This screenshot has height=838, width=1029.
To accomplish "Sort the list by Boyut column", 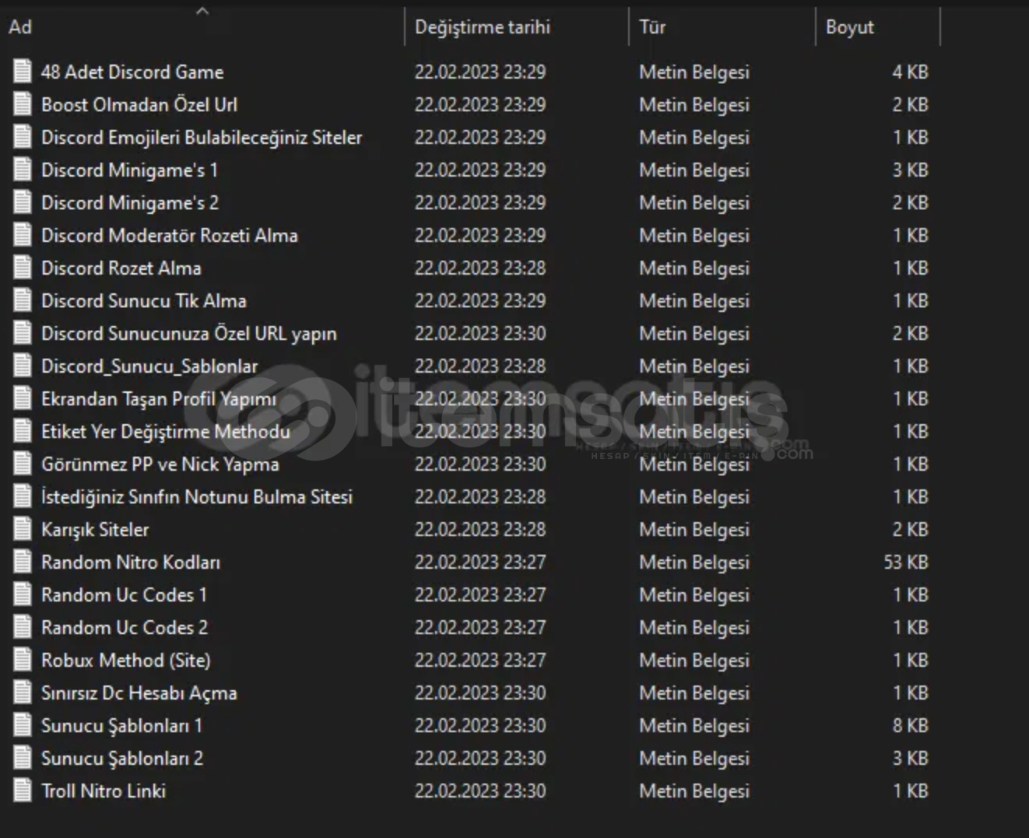I will click(x=878, y=26).
